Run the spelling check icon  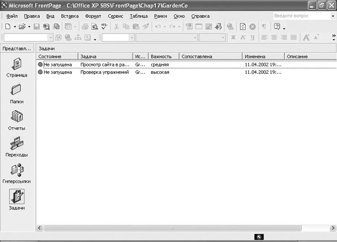[x=104, y=27]
